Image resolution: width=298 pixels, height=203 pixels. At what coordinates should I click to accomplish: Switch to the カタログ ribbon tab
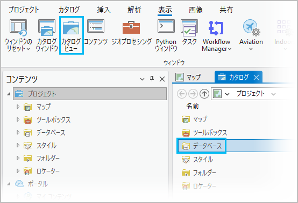point(69,10)
